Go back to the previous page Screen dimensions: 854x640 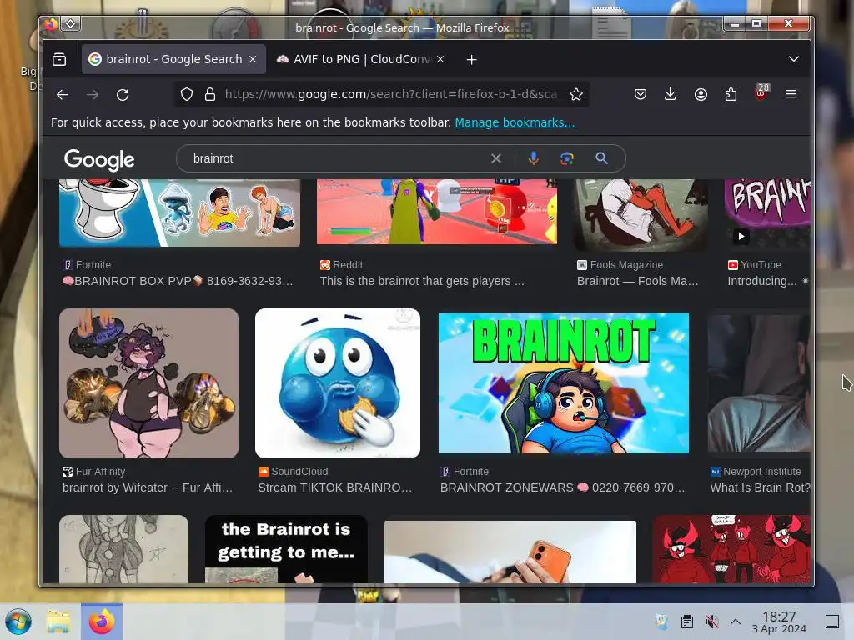pos(63,95)
